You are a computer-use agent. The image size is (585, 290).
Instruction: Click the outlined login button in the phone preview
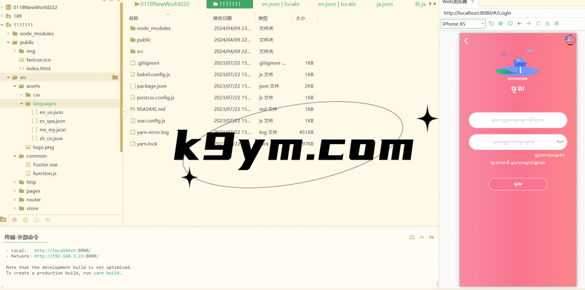click(518, 184)
